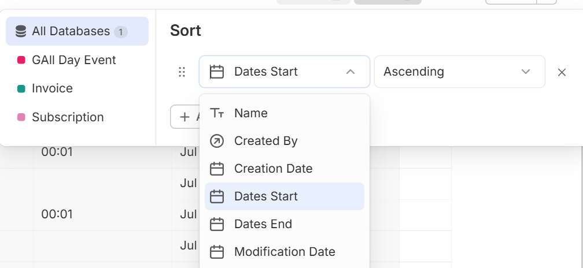Click the calendar icon beside Creation Date
This screenshot has height=268, width=583.
pyautogui.click(x=217, y=169)
